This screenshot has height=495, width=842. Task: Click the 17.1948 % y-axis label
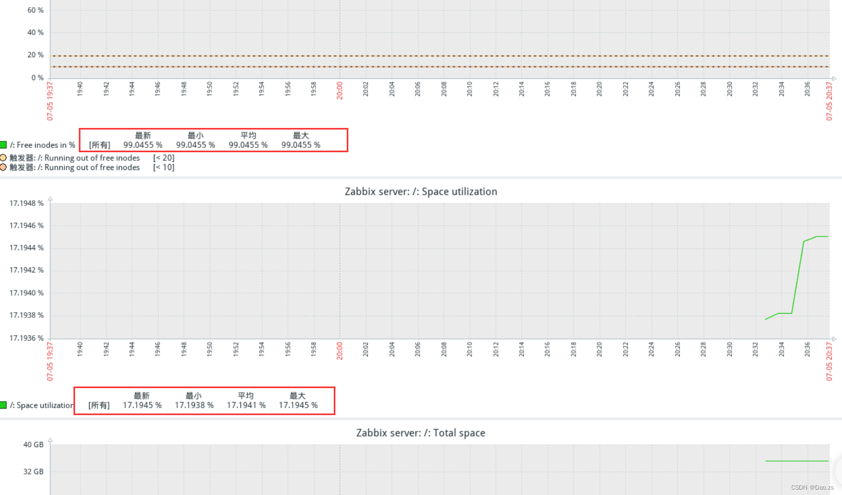(x=26, y=203)
